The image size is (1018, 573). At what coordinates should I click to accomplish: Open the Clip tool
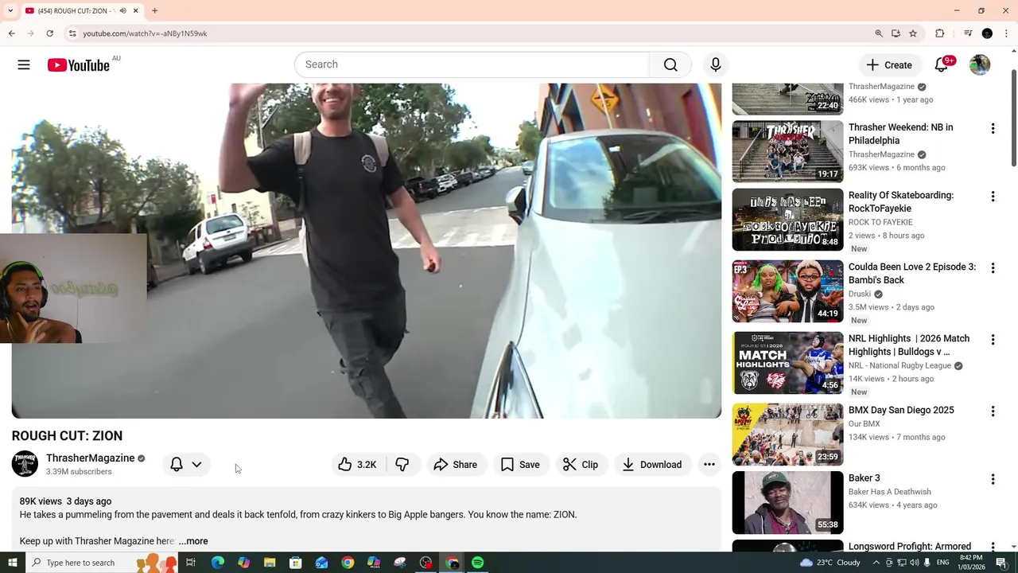pos(581,465)
